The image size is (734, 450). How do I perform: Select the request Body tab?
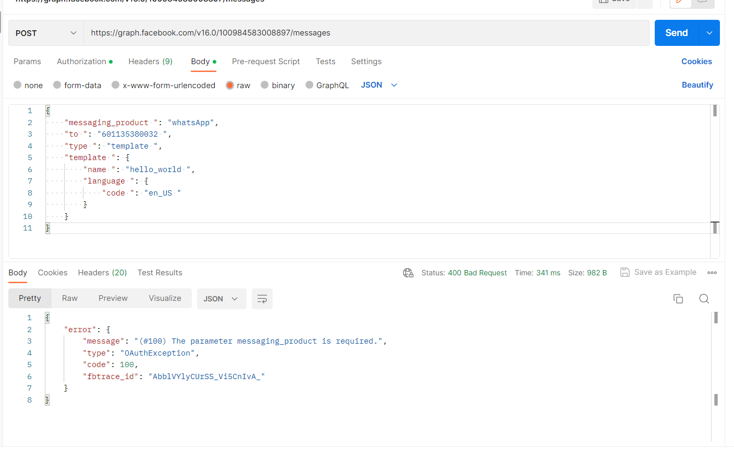pyautogui.click(x=203, y=62)
